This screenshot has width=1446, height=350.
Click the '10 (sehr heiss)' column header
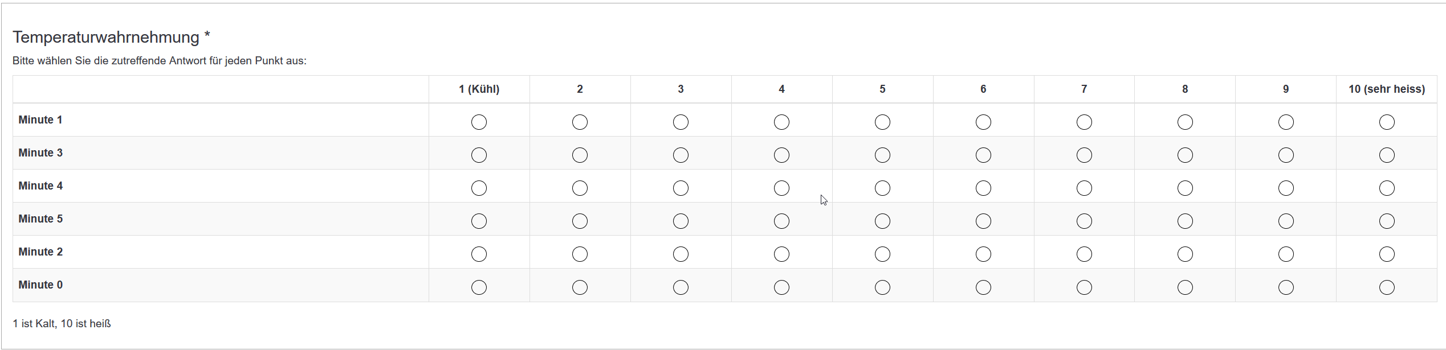tap(1386, 89)
